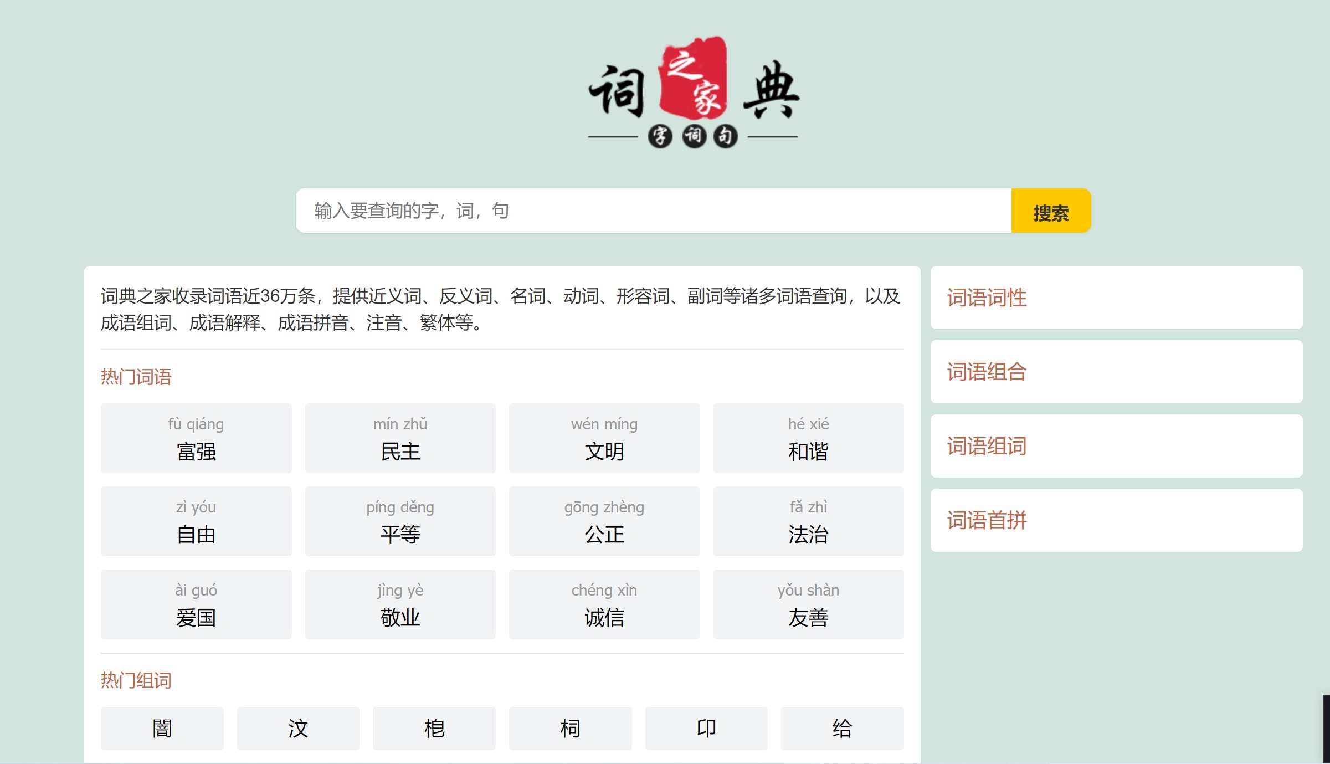The height and width of the screenshot is (764, 1330).
Task: Open the 词语组合 sidebar section
Action: point(1116,372)
